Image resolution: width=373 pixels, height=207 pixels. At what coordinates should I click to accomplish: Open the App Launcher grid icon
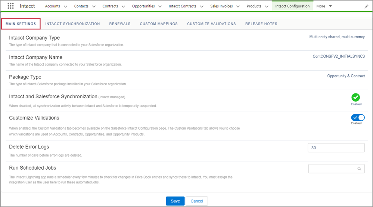(10, 6)
